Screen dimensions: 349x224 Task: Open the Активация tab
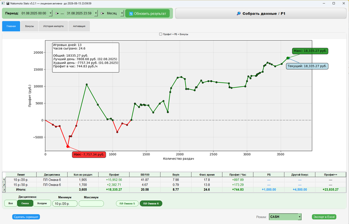point(79,26)
